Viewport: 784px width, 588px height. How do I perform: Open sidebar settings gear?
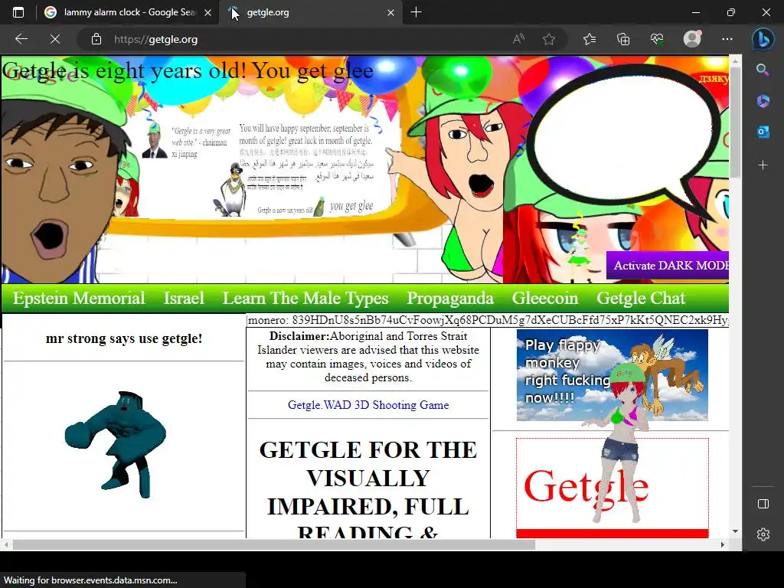click(x=763, y=534)
